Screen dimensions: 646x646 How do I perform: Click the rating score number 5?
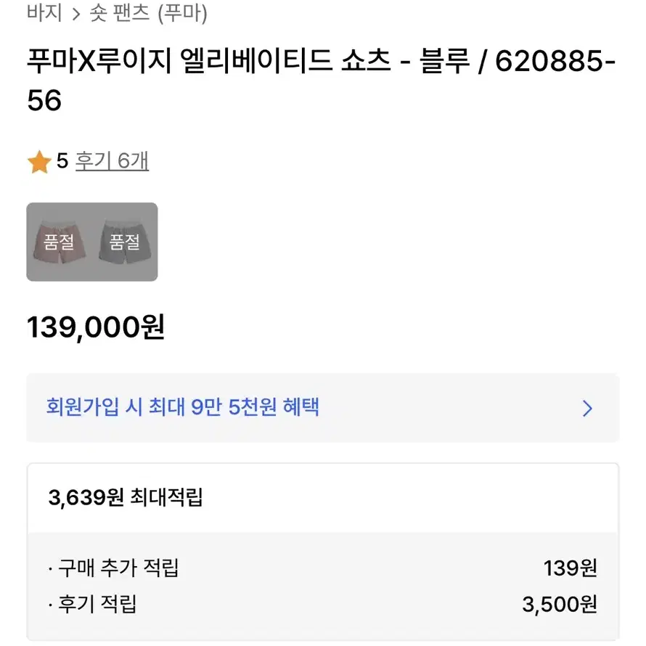[x=62, y=160]
